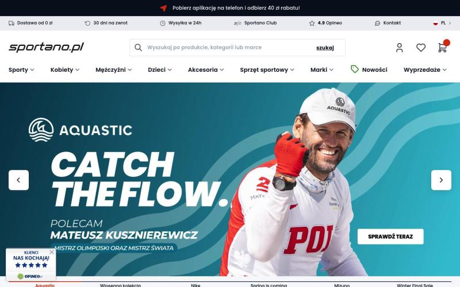Open the wishlist heart icon
460x287 pixels.
[421, 48]
